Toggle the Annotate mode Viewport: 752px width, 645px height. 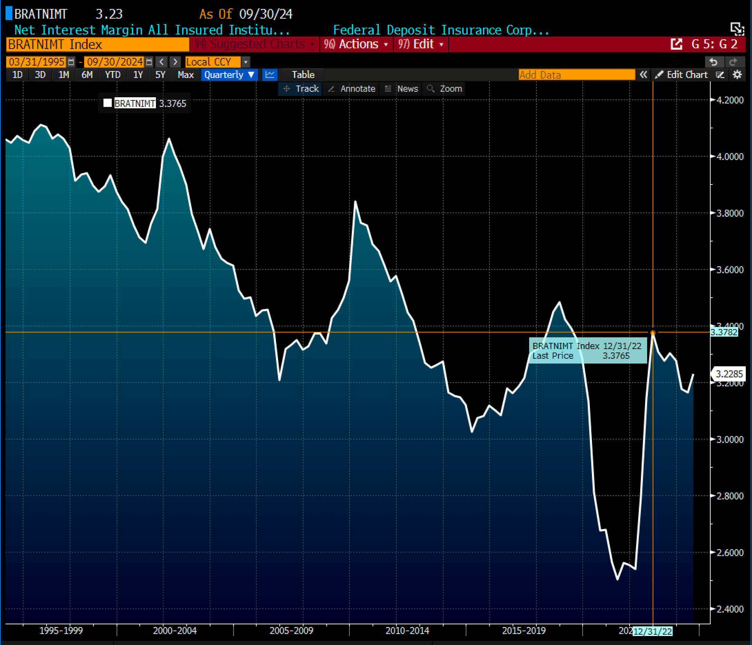[352, 89]
